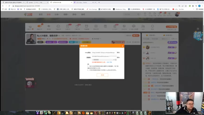Select 直播 in Douyu navigation
The width and height of the screenshot is (204, 115).
point(48,15)
